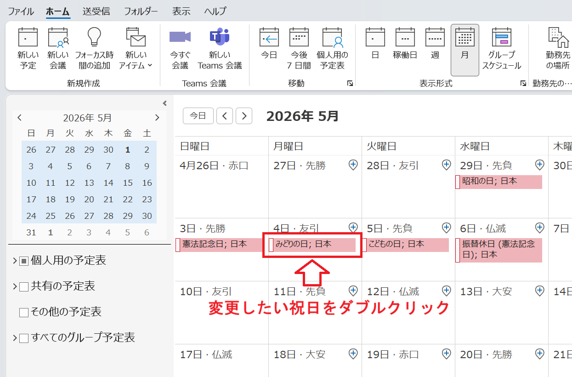This screenshot has width=572, height=377.
Task: Collapse the left pane with the « arrow
Action: [x=164, y=103]
